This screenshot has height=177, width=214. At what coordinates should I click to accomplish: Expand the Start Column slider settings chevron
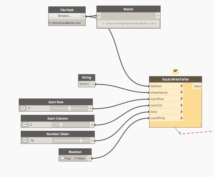click(x=25, y=124)
